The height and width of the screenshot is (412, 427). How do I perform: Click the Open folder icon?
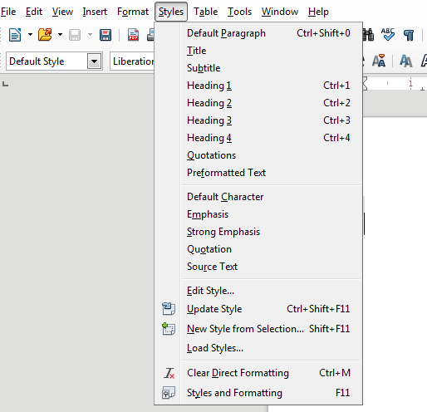click(45, 35)
